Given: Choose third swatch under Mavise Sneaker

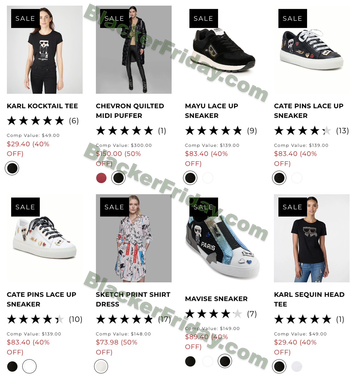Looking at the screenshot, I should 225,361.
